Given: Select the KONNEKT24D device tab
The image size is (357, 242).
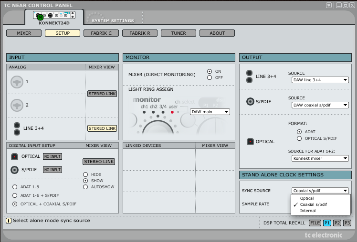Looking at the screenshot, I should coord(54,17).
